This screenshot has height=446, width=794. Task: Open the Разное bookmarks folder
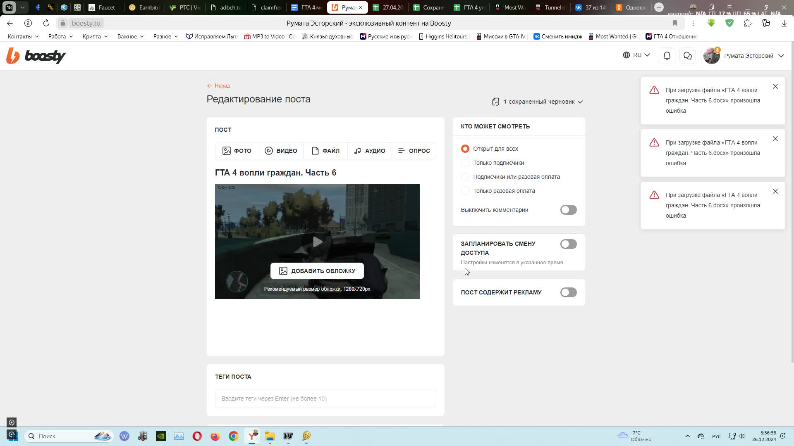(165, 36)
